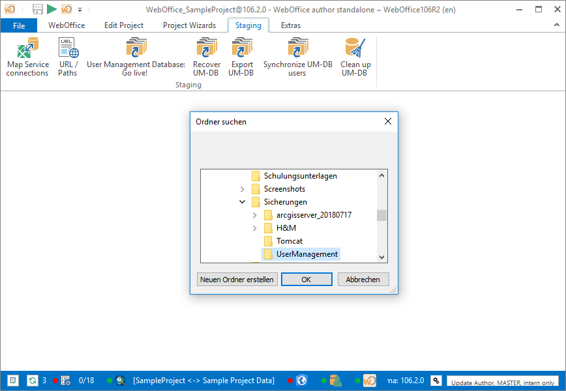This screenshot has width=566, height=391.
Task: Switch to the Project Wizards tab
Action: 189,25
